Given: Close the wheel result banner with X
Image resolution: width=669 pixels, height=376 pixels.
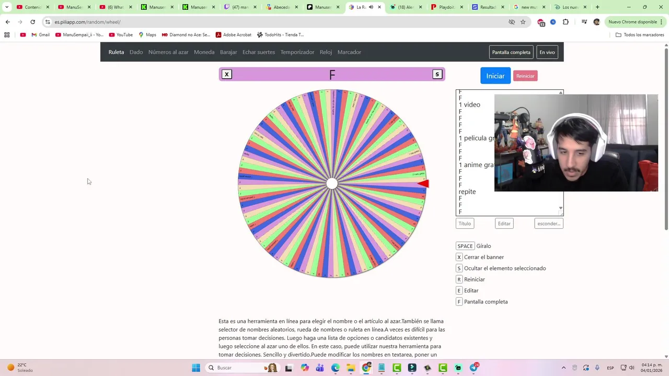Looking at the screenshot, I should coord(227,74).
